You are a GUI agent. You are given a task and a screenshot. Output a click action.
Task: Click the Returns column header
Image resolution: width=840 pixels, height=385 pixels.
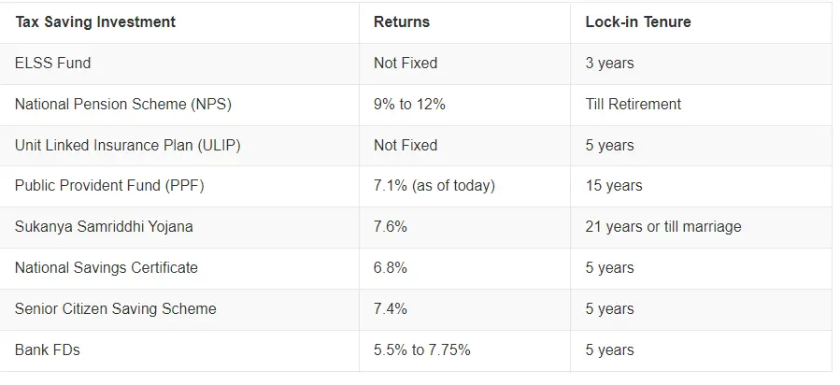click(402, 21)
